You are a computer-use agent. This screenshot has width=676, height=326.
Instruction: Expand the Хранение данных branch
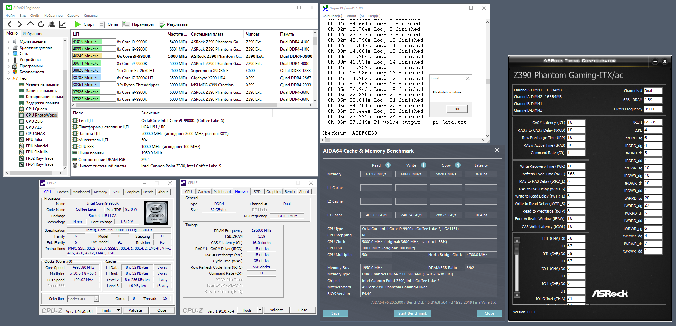pos(9,47)
